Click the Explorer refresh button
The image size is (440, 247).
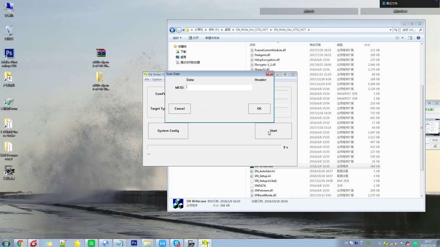pyautogui.click(x=396, y=30)
